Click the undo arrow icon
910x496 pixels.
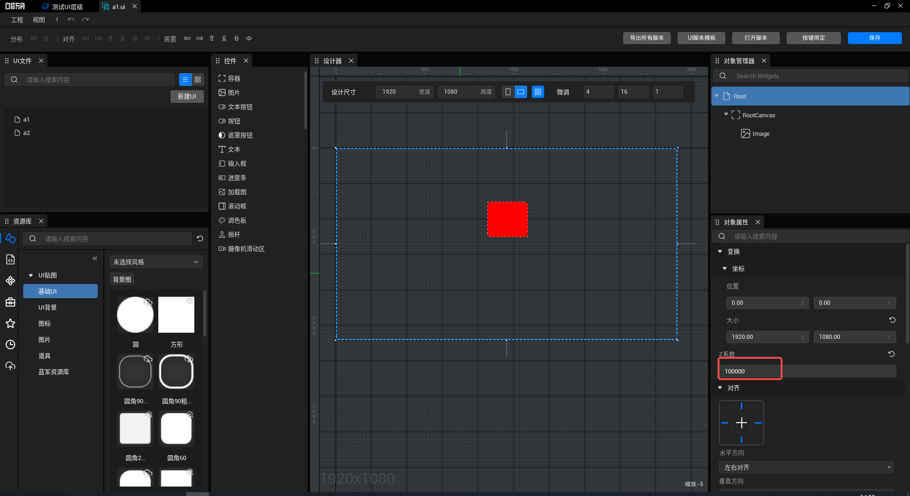click(x=71, y=19)
